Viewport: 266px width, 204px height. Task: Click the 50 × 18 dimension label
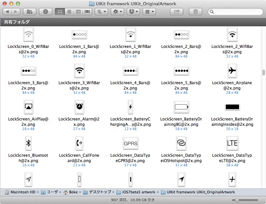click(x=232, y=129)
